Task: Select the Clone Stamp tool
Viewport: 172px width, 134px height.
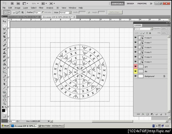Action: click(x=4, y=53)
